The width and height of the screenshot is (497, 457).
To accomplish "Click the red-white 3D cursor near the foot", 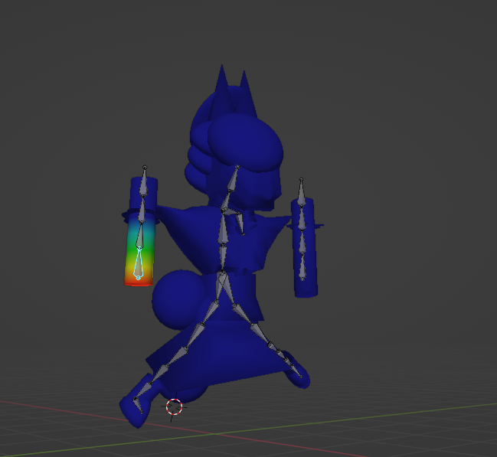I will tap(174, 407).
